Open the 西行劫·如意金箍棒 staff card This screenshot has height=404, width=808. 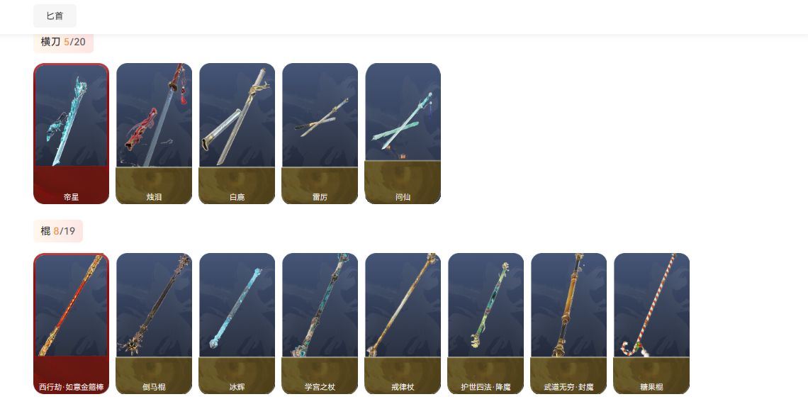click(71, 323)
